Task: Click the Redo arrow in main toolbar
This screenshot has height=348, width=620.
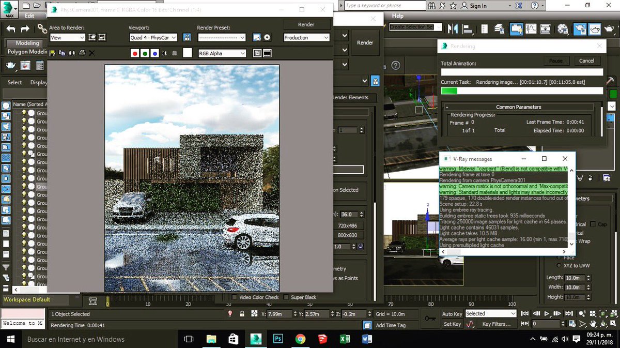Action: click(25, 29)
